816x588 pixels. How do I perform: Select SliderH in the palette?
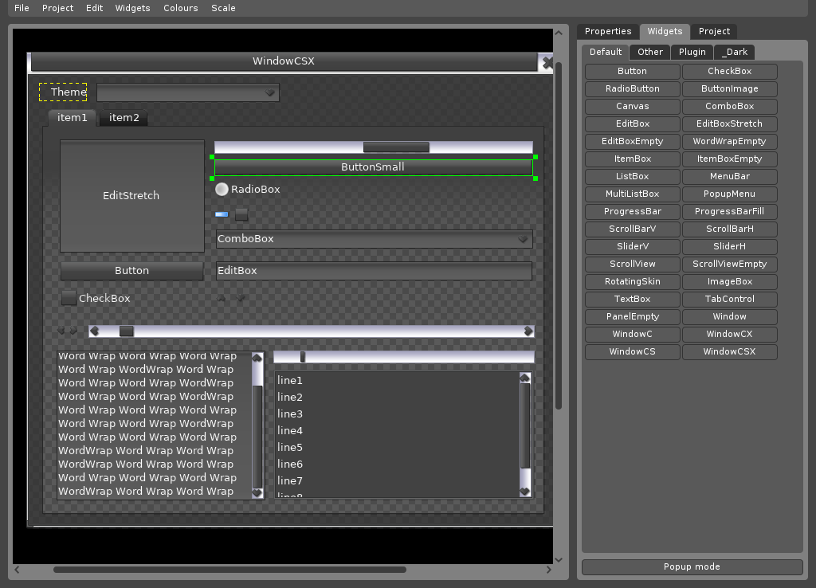[730, 247]
